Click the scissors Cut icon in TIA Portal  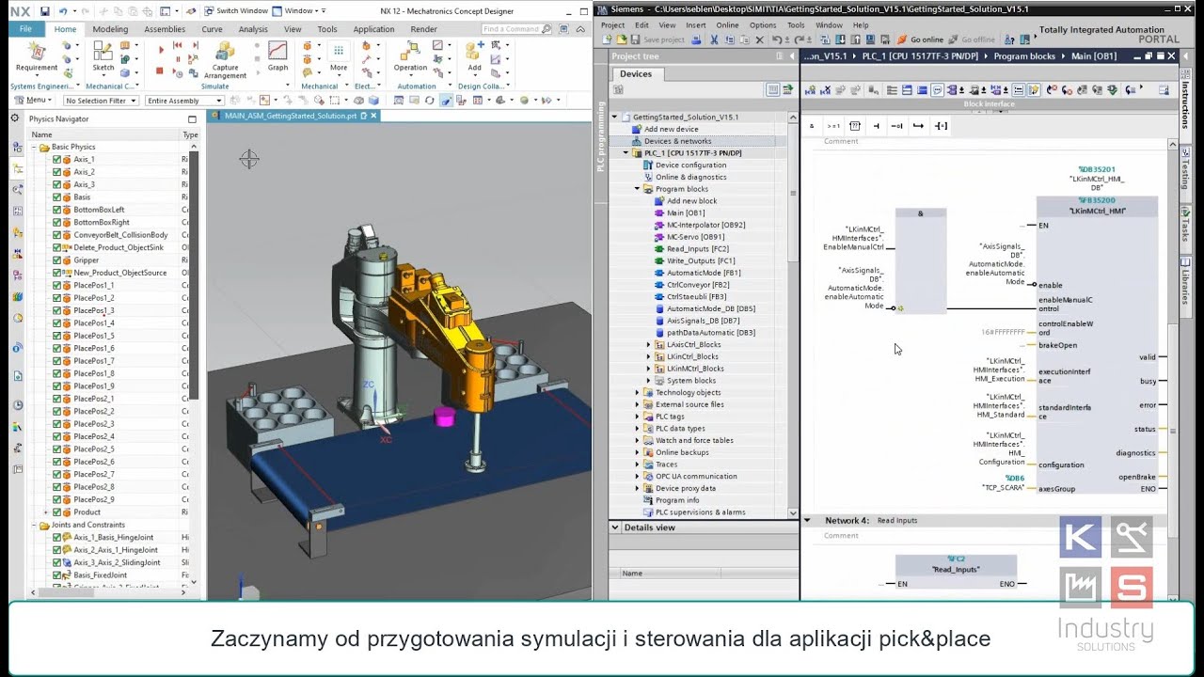pos(715,39)
